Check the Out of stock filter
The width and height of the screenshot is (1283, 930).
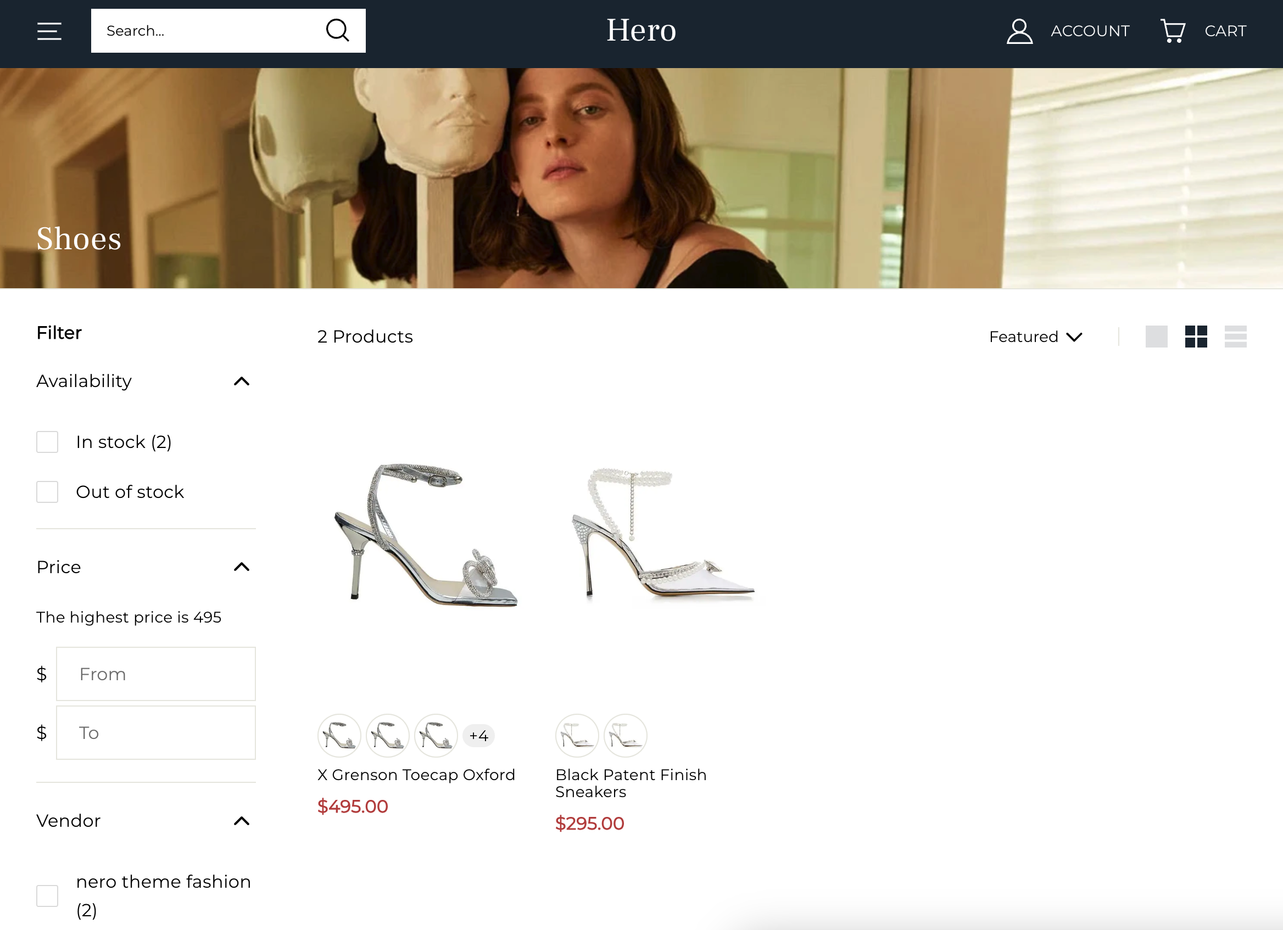(48, 492)
